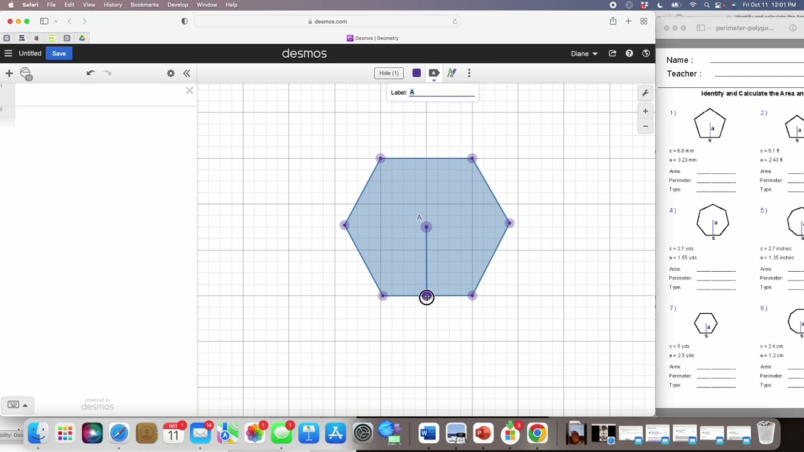Collapse the expression list panel
The image size is (804, 452).
(x=187, y=73)
